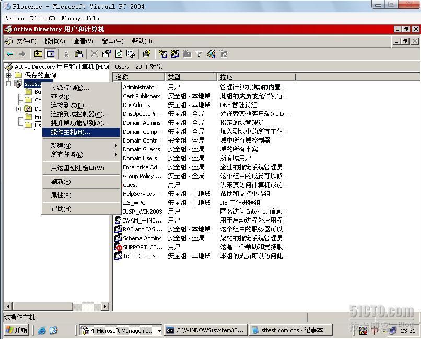Image resolution: width=421 pixels, height=339 pixels.
Task: Open Virtual PC Floppy menu
Action: coord(71,18)
